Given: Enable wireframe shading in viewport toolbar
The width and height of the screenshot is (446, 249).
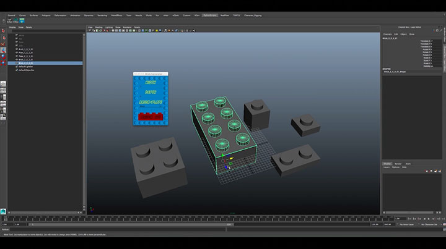Looking at the screenshot, I should [139, 30].
